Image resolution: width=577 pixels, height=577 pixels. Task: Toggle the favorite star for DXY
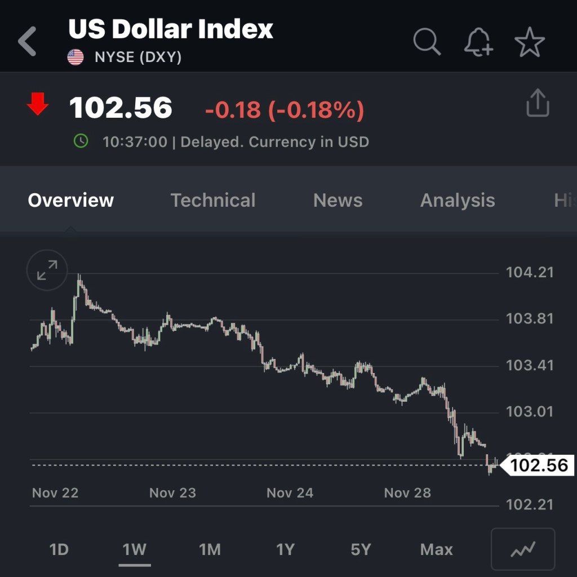tap(530, 42)
